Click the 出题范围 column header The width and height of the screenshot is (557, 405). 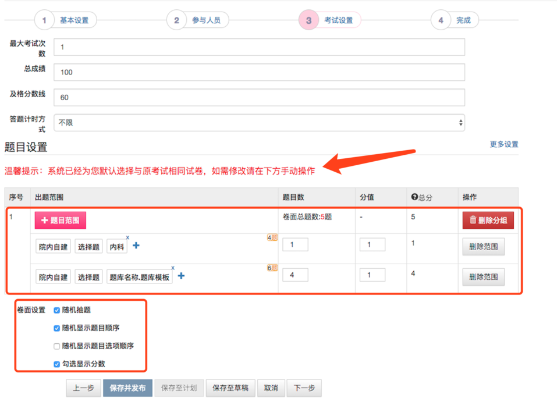click(x=49, y=197)
